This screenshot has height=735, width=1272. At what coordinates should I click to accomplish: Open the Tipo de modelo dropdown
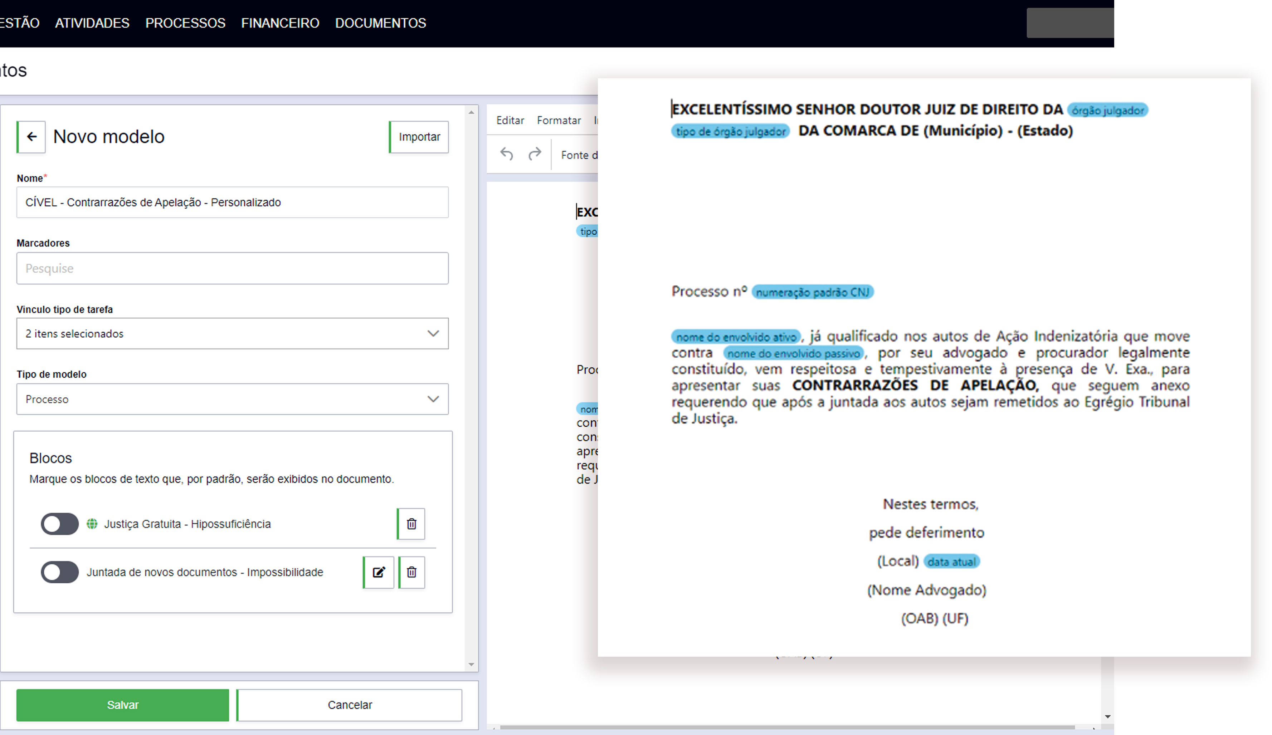pos(232,399)
